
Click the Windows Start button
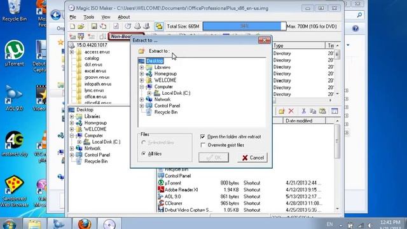pyautogui.click(x=10, y=224)
